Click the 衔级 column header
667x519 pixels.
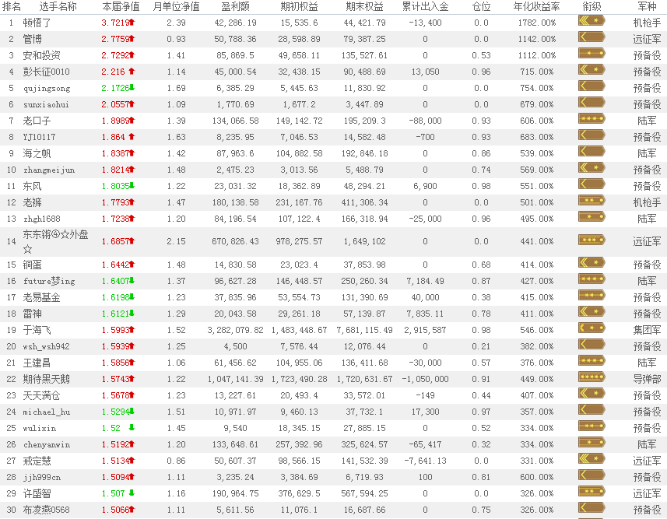click(x=592, y=6)
